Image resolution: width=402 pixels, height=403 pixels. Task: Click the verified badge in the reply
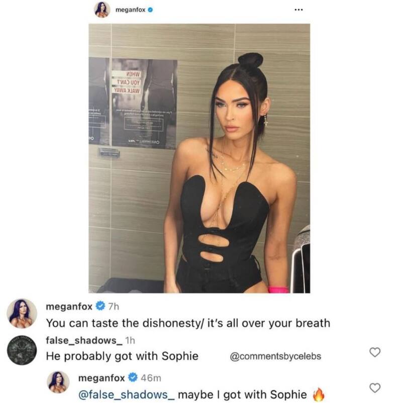tap(133, 377)
